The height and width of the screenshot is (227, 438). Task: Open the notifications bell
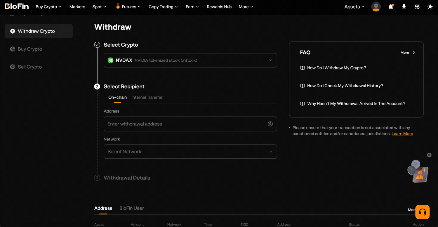(391, 7)
